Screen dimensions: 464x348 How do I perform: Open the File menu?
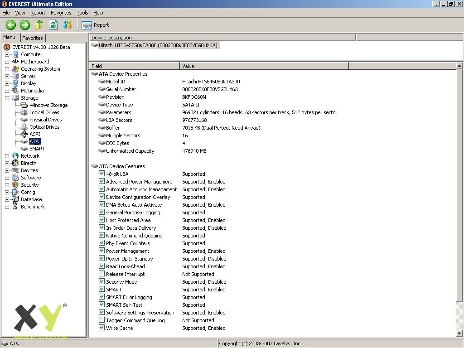click(x=6, y=13)
